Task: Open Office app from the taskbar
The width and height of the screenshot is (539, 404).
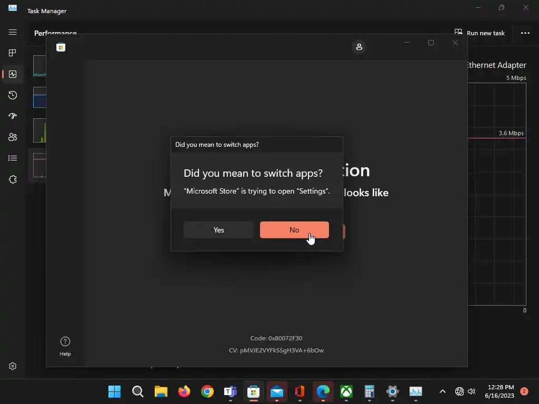Action: tap(300, 391)
